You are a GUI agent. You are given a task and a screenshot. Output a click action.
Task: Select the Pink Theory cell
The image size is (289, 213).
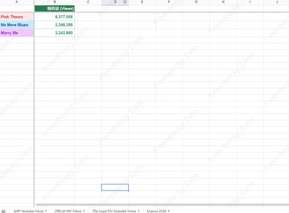(17, 17)
